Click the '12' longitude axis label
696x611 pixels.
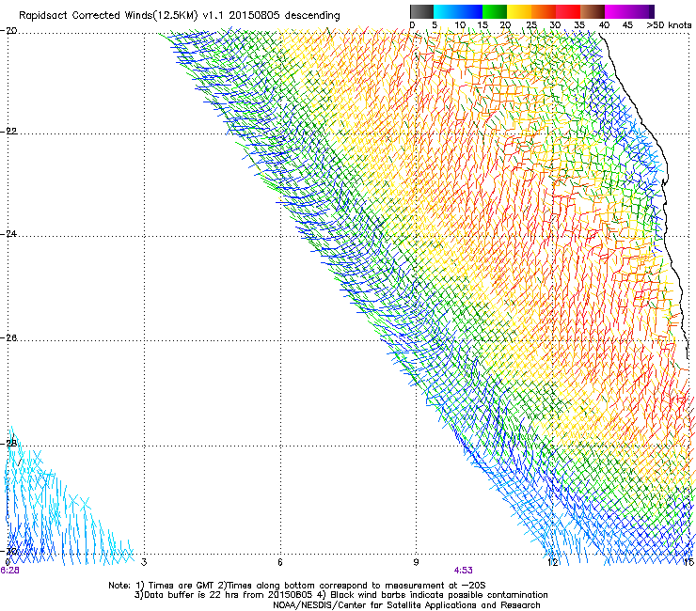[553, 562]
